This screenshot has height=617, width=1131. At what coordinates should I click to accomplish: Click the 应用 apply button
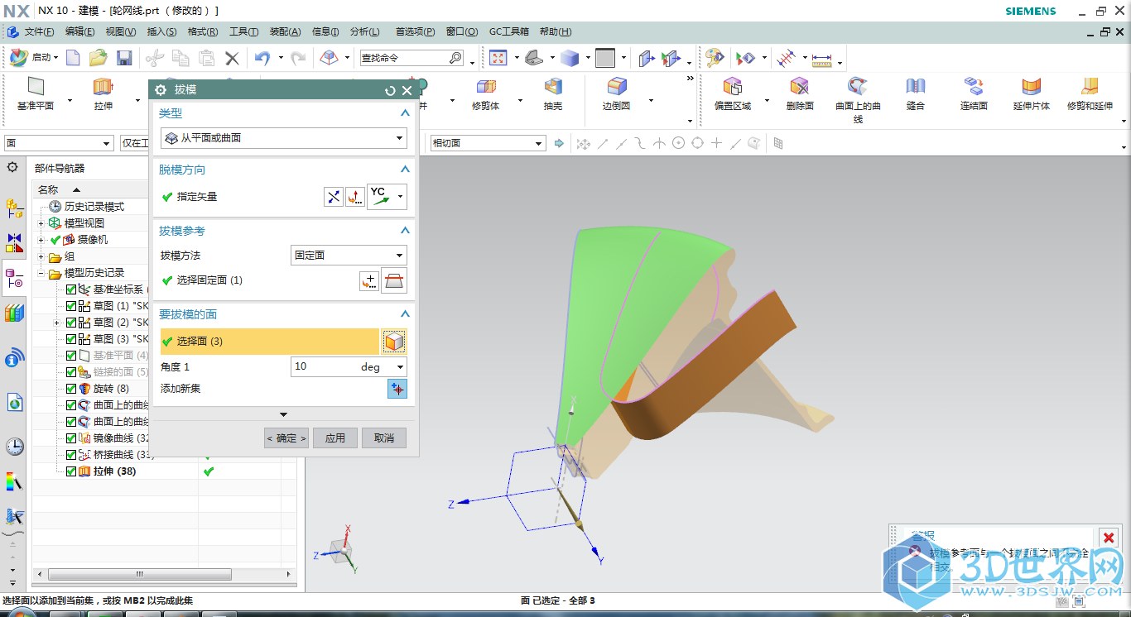pos(335,438)
